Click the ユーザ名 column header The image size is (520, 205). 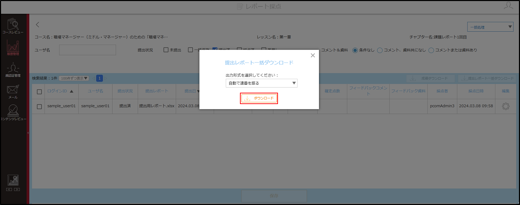coord(95,91)
